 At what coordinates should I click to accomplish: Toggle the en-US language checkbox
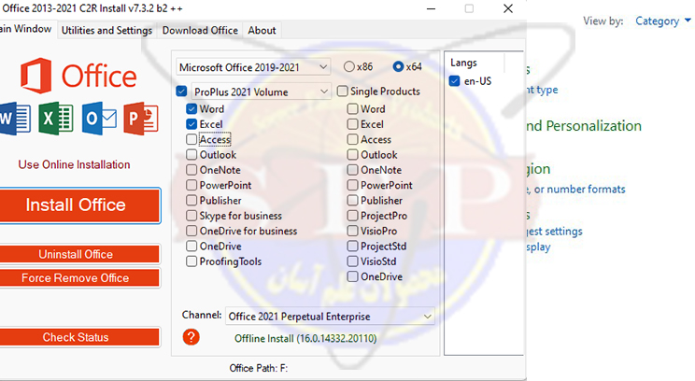pos(454,81)
